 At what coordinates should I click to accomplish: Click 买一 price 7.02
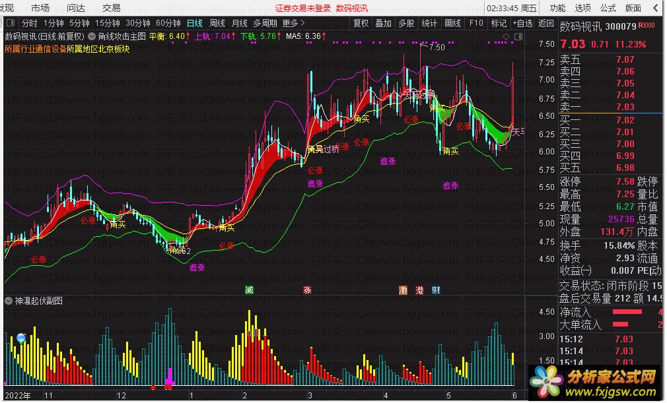tap(625, 120)
